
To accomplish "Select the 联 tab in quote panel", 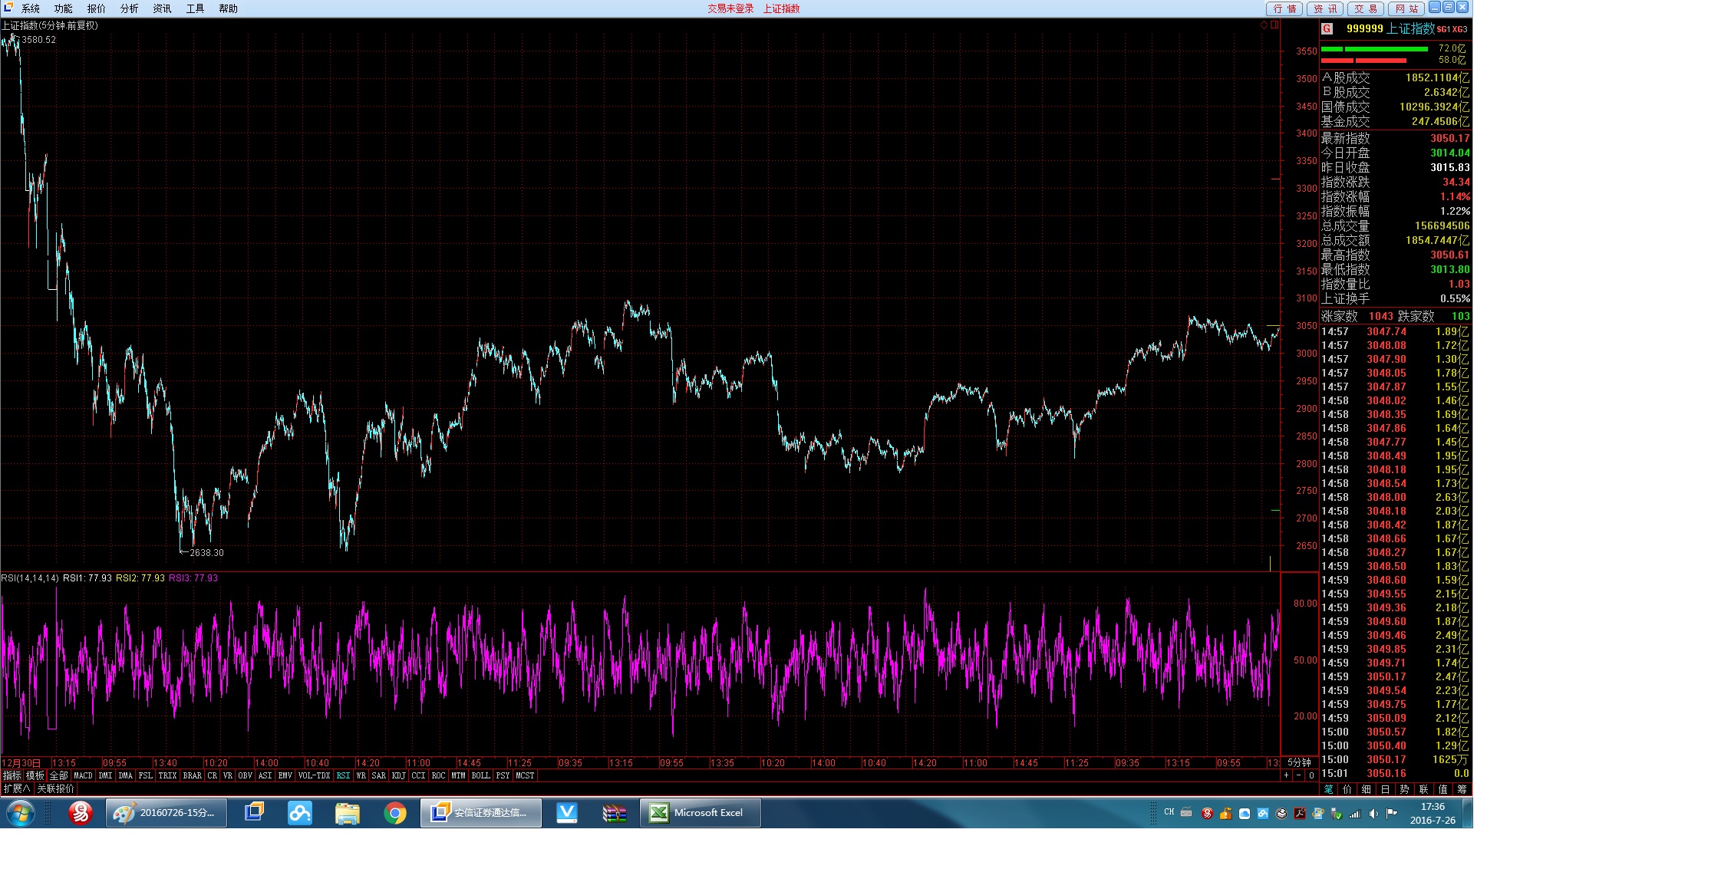I will point(1424,789).
